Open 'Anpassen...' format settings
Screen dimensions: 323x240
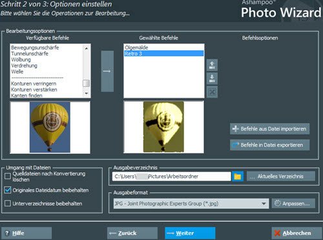pos(293,204)
